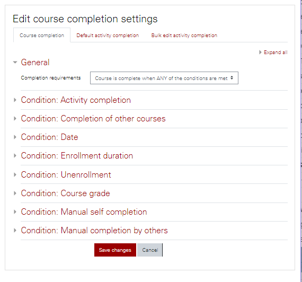The width and height of the screenshot is (302, 282).
Task: Click the Expand all triangle icon
Action: pos(260,52)
